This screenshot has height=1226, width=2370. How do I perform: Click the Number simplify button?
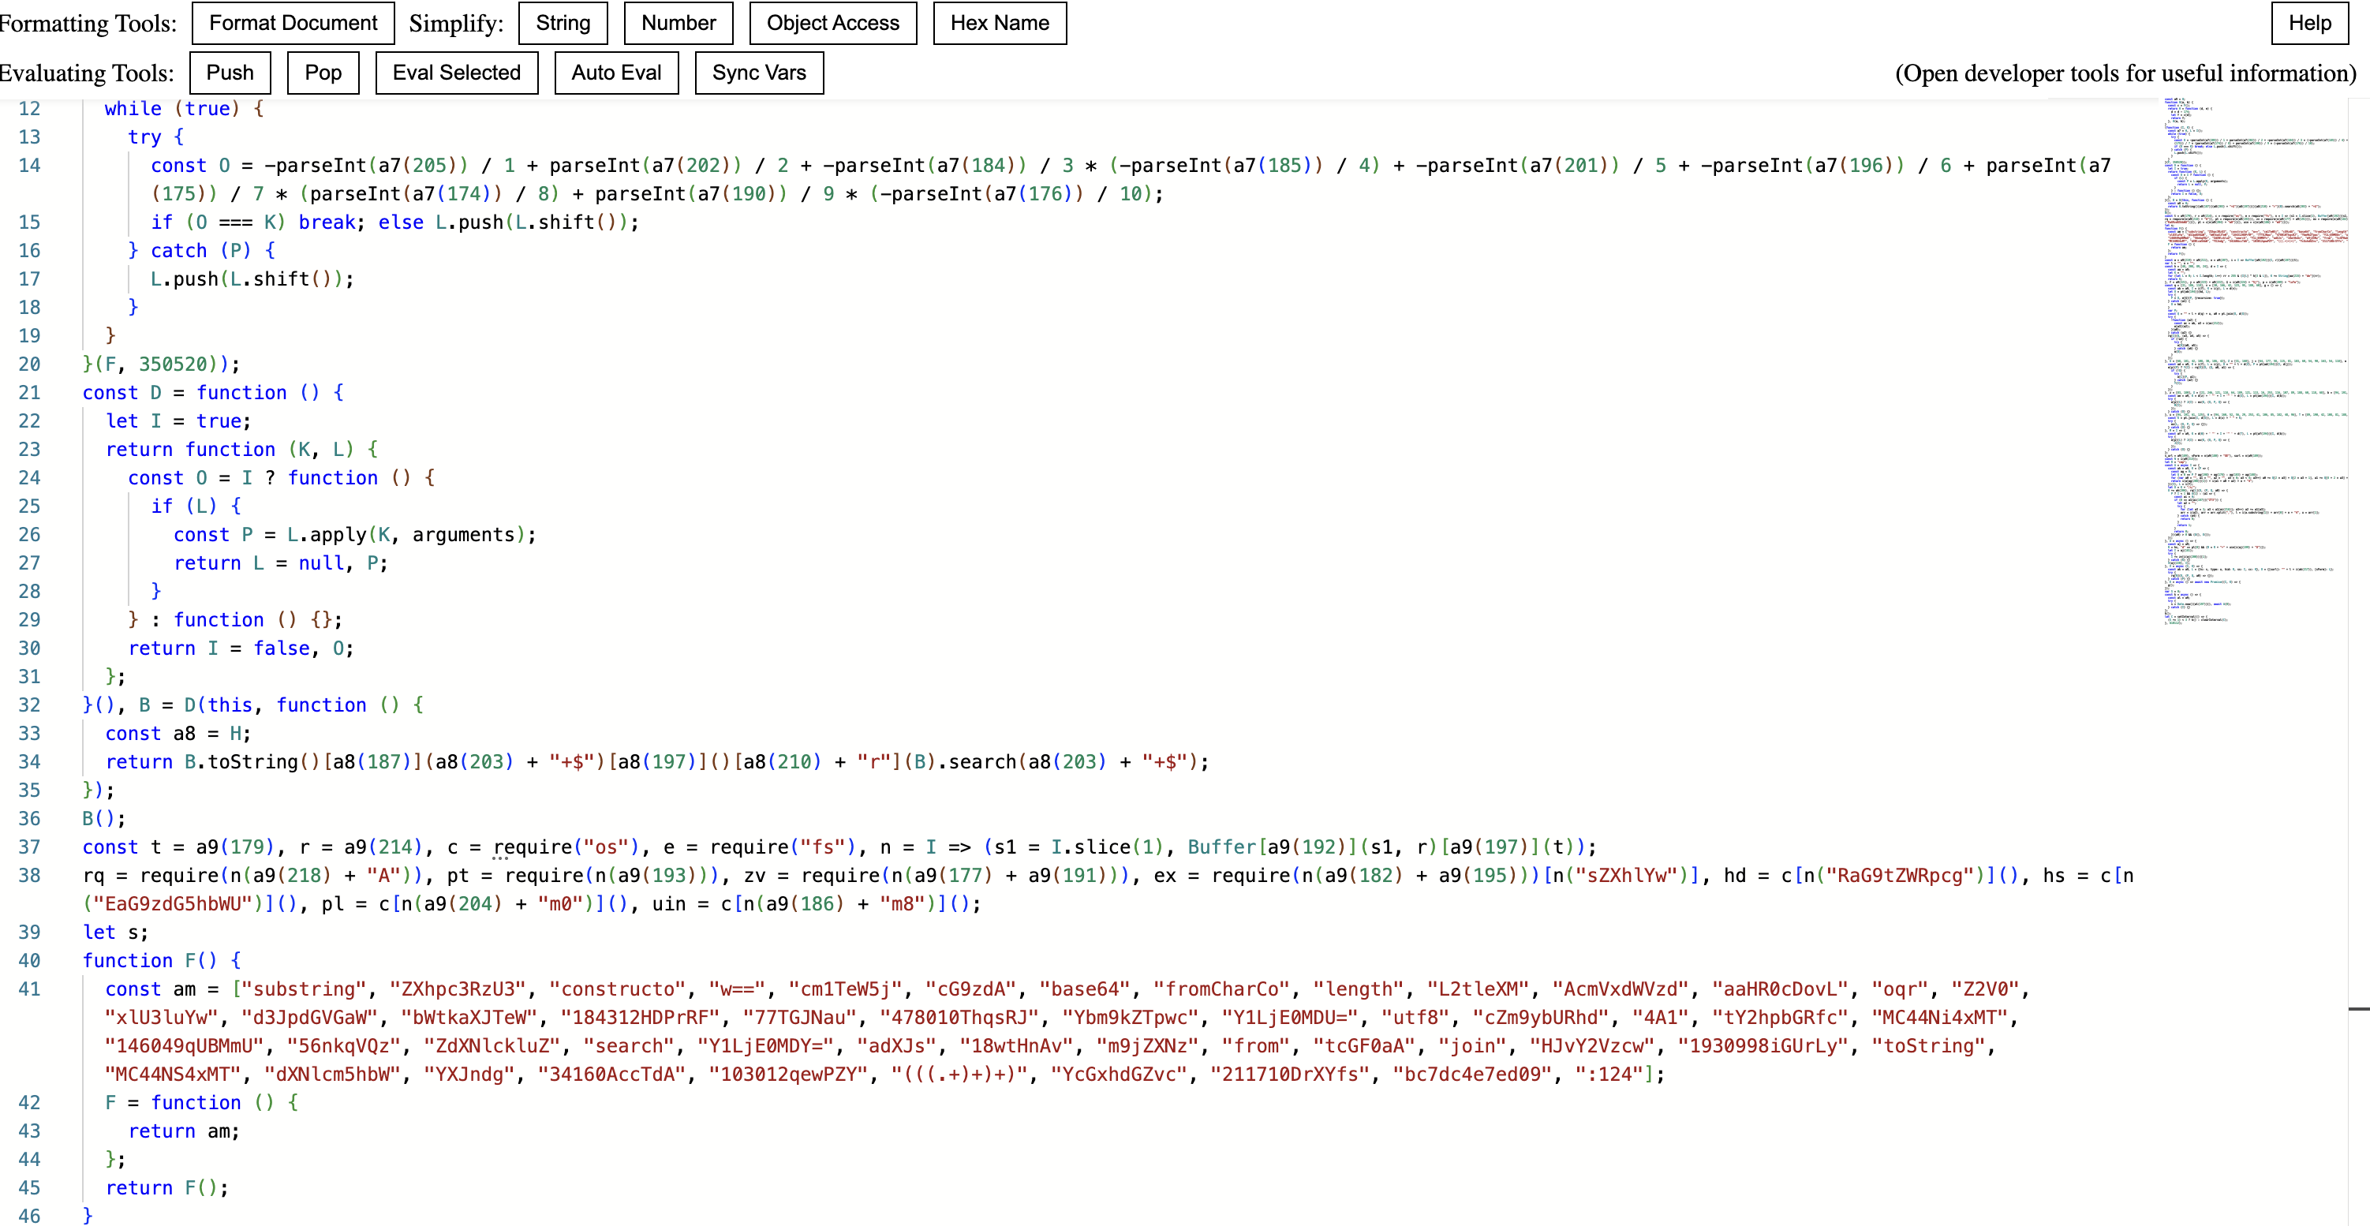(678, 23)
